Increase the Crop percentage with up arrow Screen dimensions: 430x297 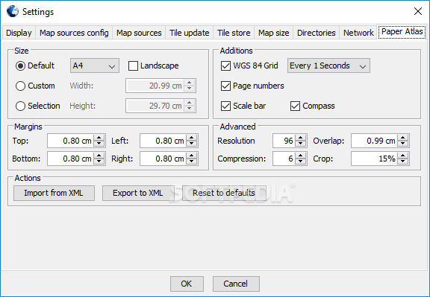tap(403, 156)
